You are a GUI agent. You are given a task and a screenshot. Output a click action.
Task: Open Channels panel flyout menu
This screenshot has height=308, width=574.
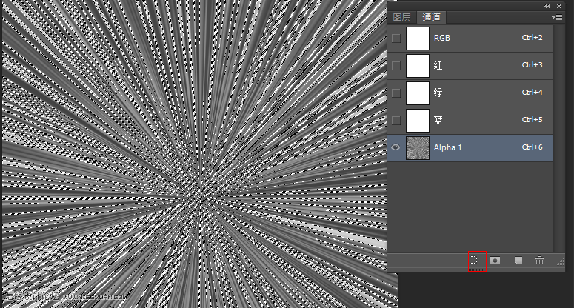557,17
